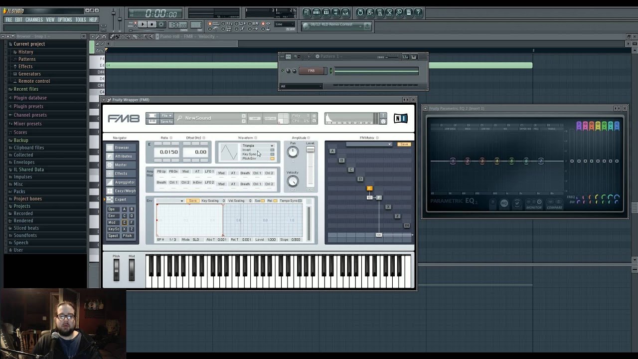Click the FM8 preset search magnifier icon

[179, 118]
